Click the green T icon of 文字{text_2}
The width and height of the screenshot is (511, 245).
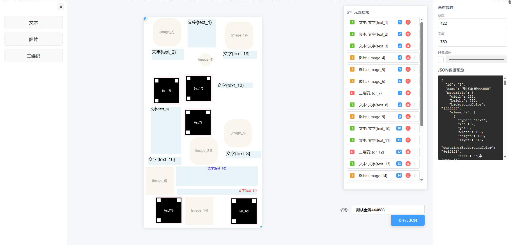[x=352, y=34]
